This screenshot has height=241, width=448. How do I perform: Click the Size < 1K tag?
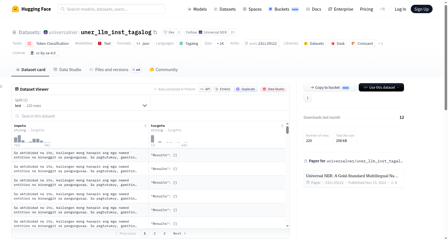pyautogui.click(x=220, y=43)
